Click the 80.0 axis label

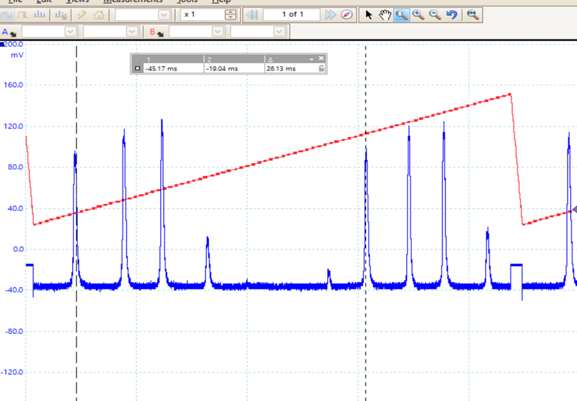click(16, 167)
